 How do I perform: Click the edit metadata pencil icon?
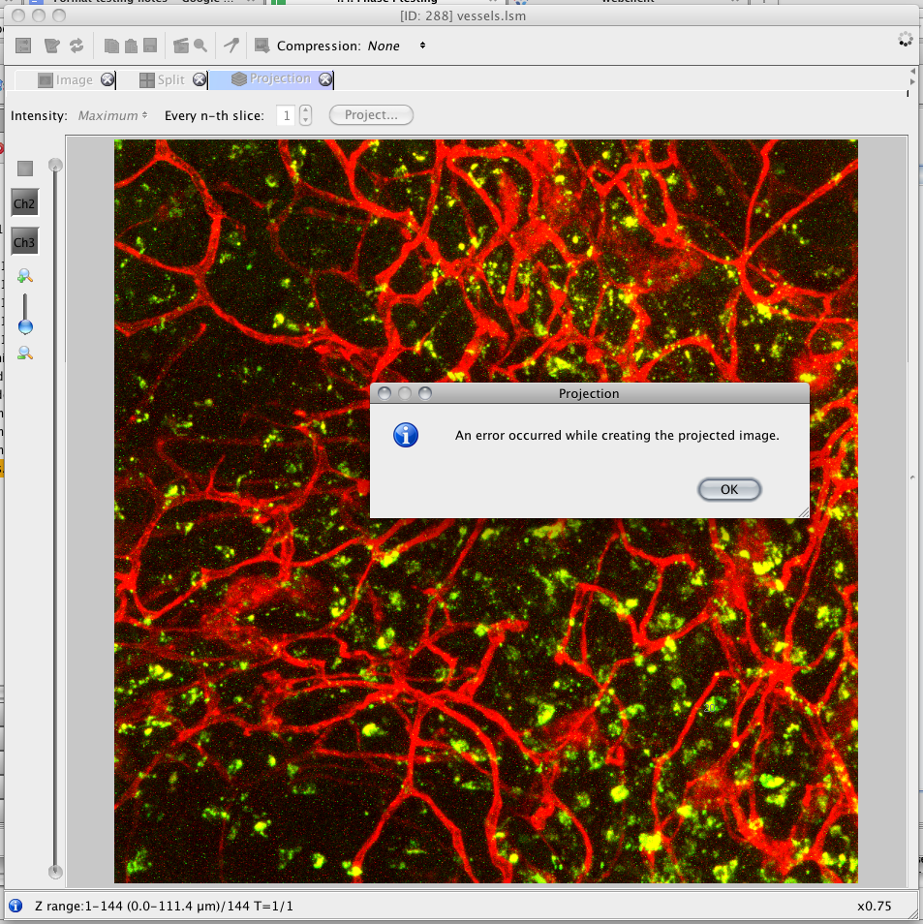pyautogui.click(x=52, y=46)
